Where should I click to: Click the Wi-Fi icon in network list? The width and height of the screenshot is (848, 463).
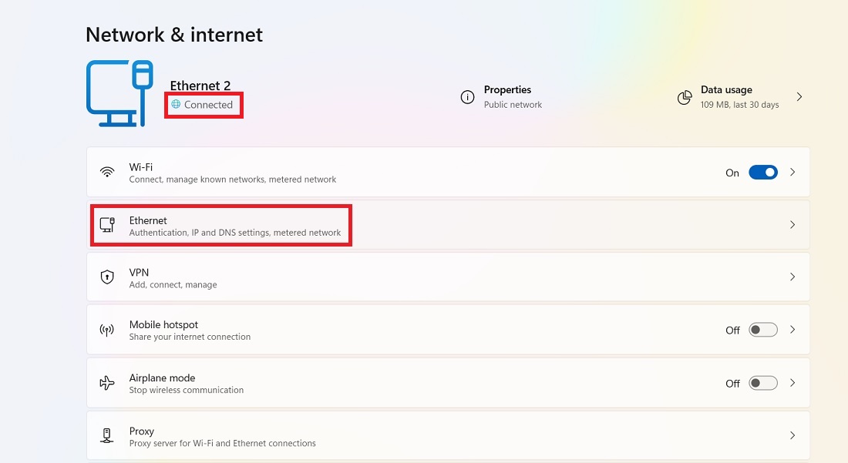click(x=107, y=172)
